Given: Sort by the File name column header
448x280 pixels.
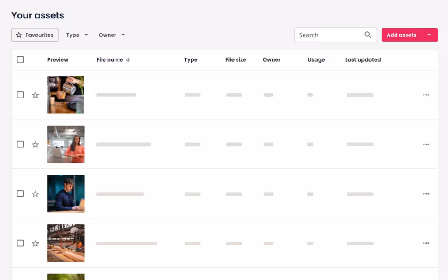Looking at the screenshot, I should (110, 59).
